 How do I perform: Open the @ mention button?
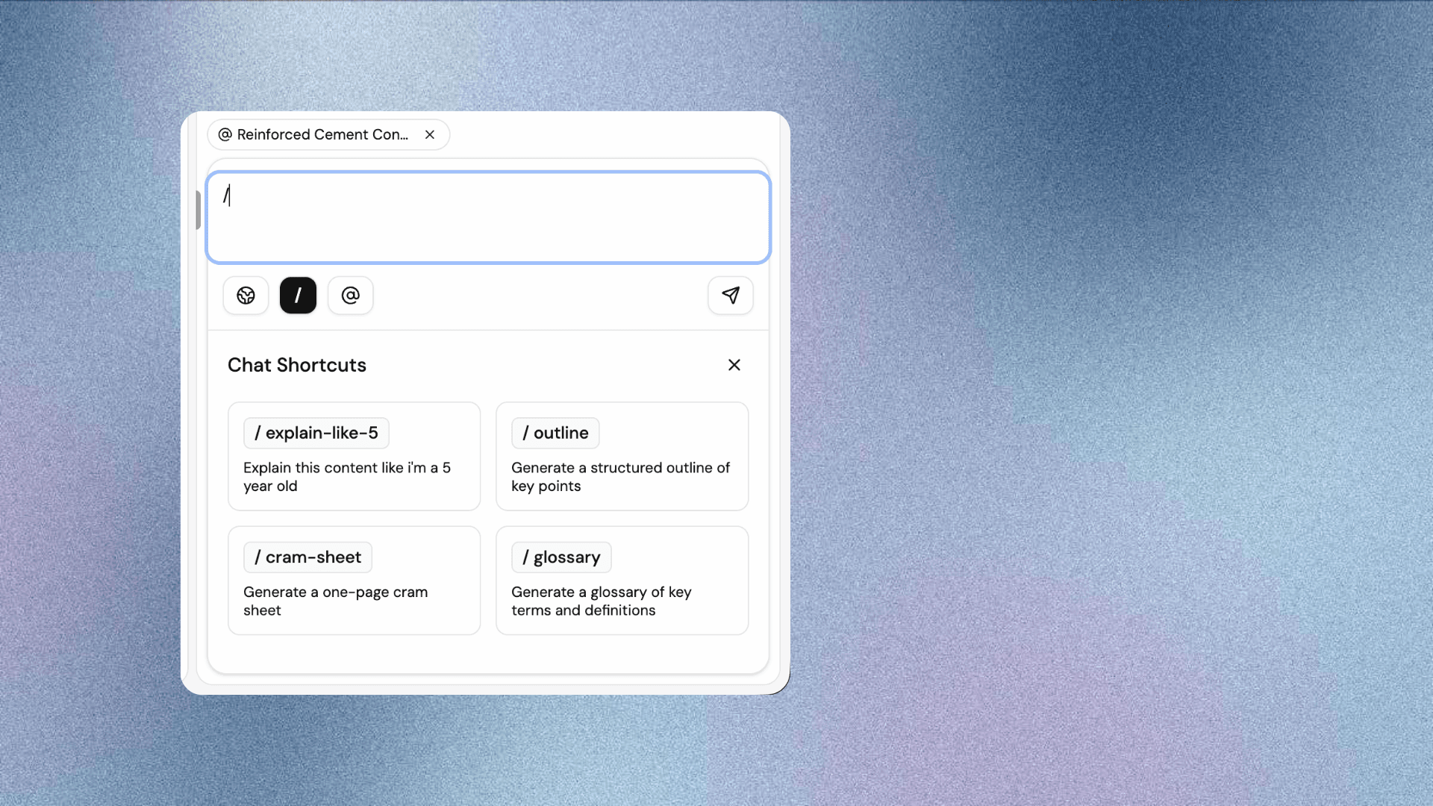click(351, 296)
